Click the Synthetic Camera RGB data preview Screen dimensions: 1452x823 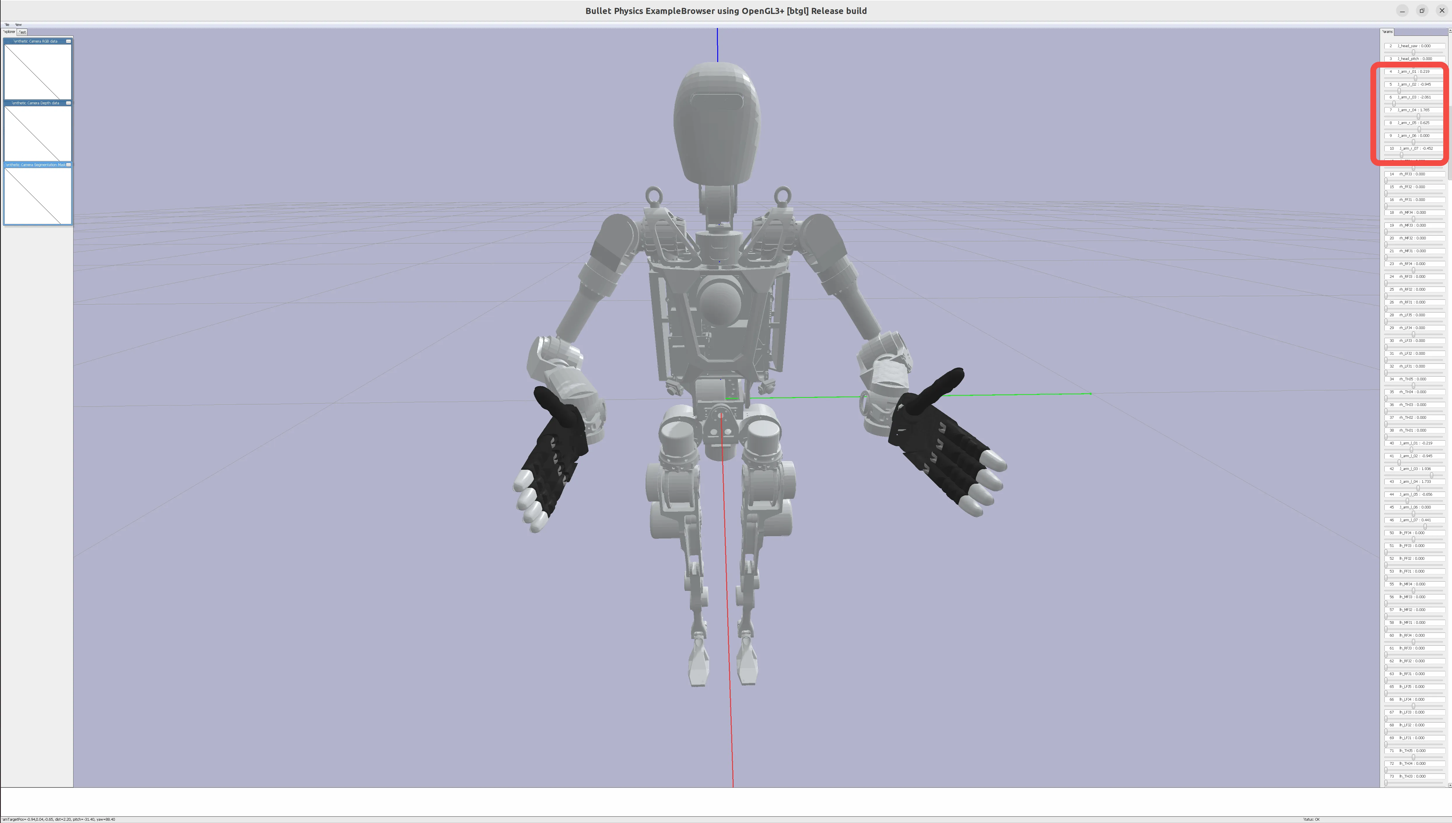point(38,72)
